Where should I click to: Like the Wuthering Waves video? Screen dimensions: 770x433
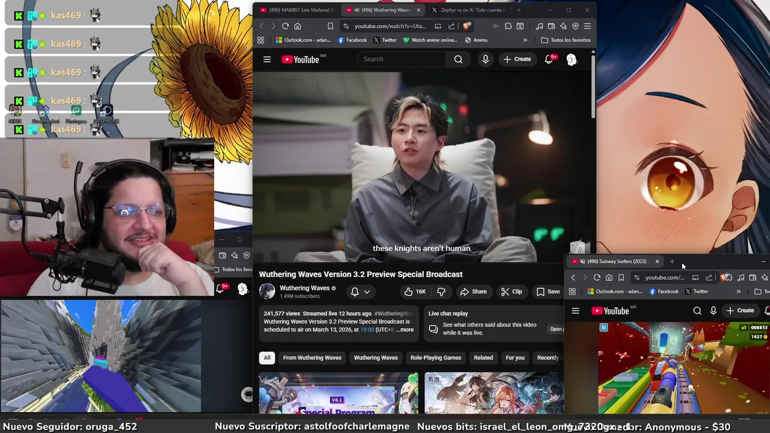pyautogui.click(x=414, y=292)
